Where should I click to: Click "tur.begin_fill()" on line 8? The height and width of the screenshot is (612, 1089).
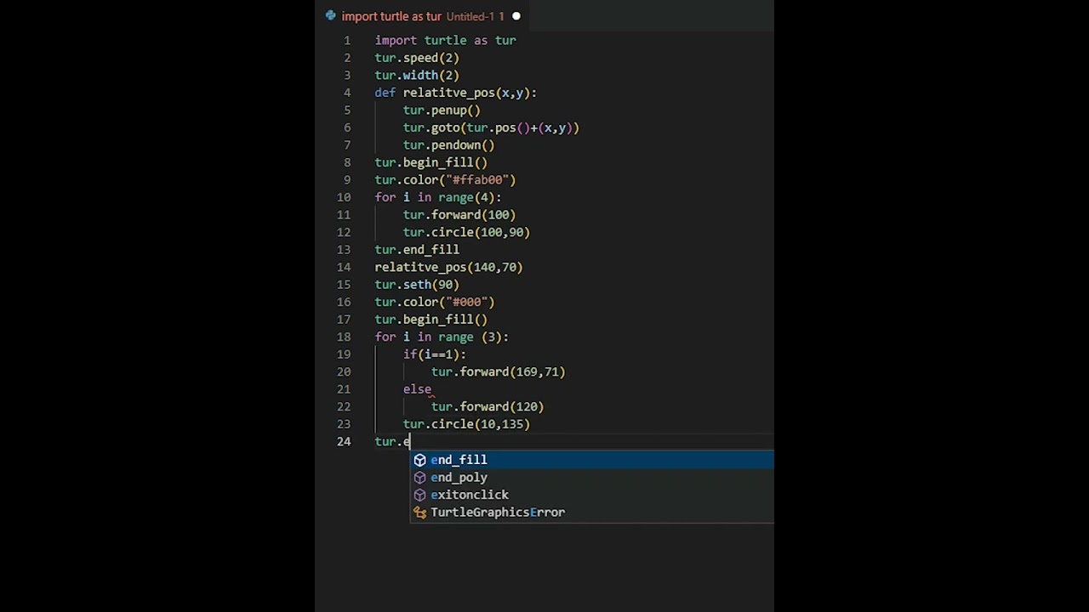[431, 162]
